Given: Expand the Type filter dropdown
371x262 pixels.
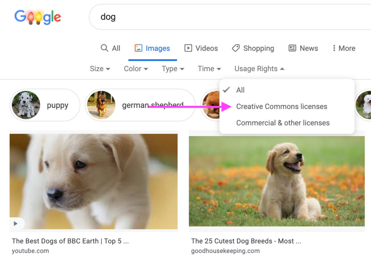Looking at the screenshot, I should [x=173, y=69].
